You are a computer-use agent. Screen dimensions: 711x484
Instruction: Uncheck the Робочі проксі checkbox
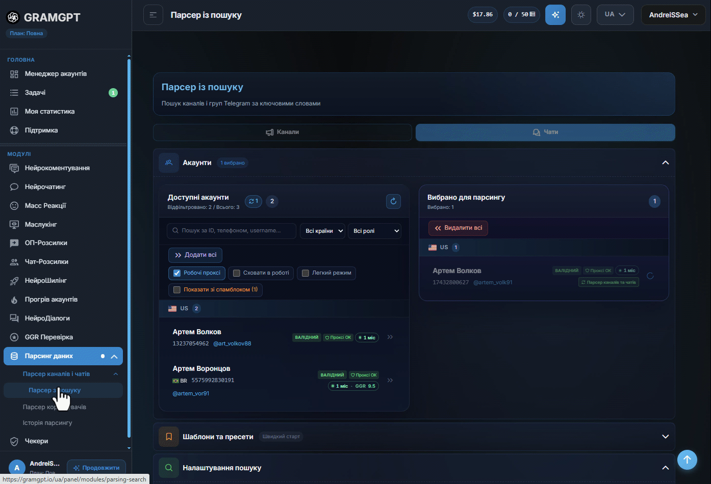177,273
